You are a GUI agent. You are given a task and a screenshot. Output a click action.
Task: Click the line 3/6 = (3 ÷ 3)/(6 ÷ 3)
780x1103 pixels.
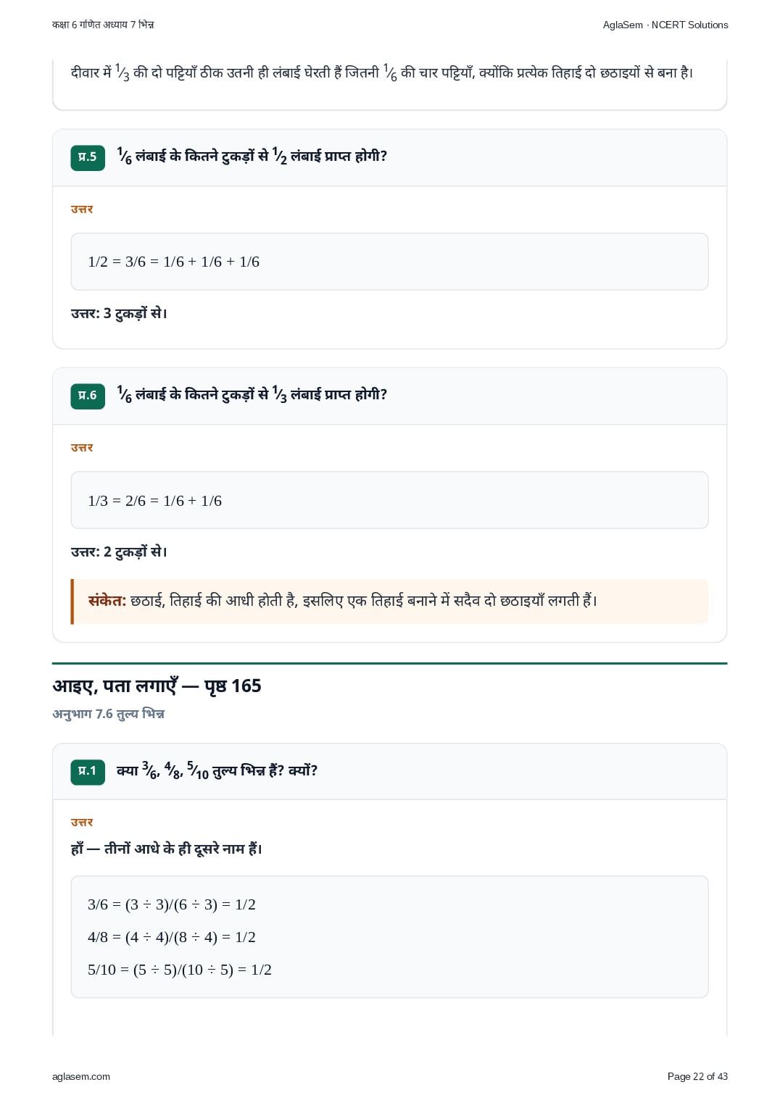coord(172,904)
